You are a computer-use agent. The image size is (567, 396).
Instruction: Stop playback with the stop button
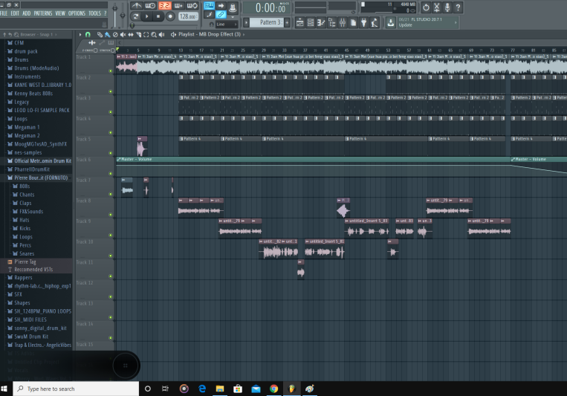click(158, 16)
